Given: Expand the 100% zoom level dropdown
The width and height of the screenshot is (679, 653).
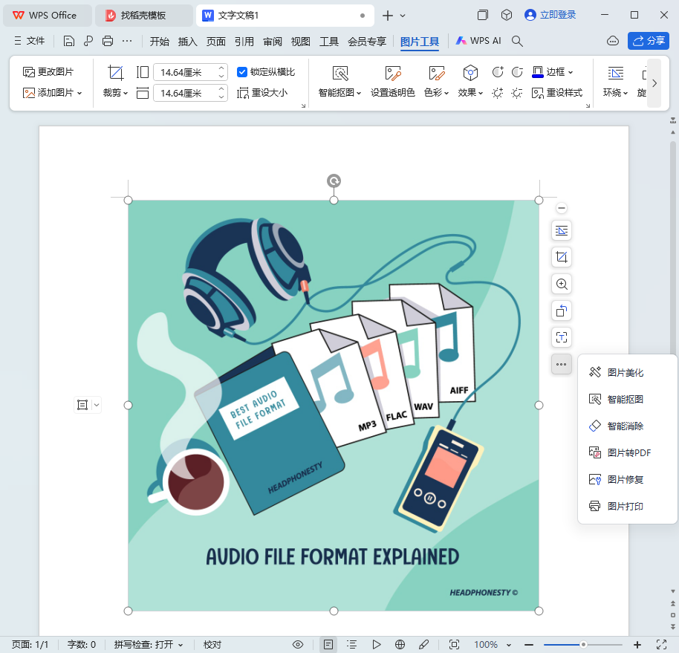Looking at the screenshot, I should [508, 644].
